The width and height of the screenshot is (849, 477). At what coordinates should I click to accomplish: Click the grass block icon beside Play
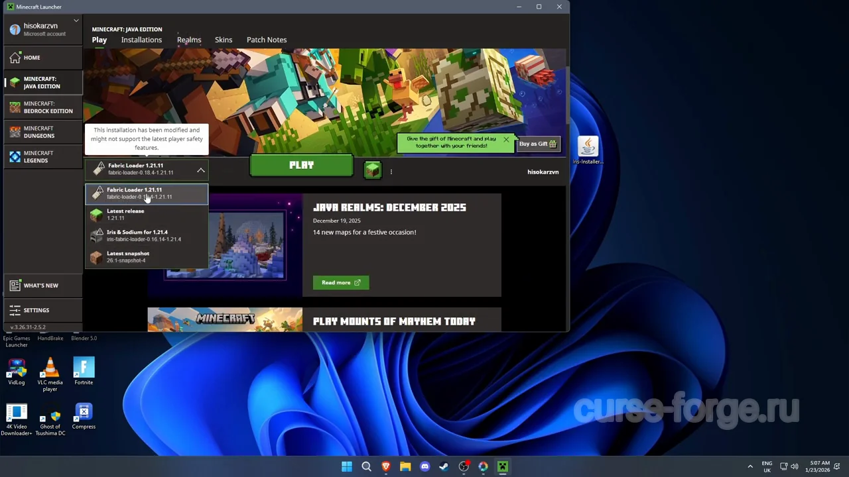(x=373, y=170)
